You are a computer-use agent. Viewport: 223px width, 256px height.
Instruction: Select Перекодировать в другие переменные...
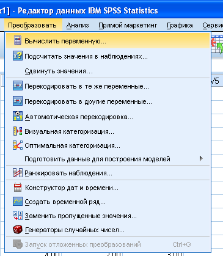click(108, 101)
